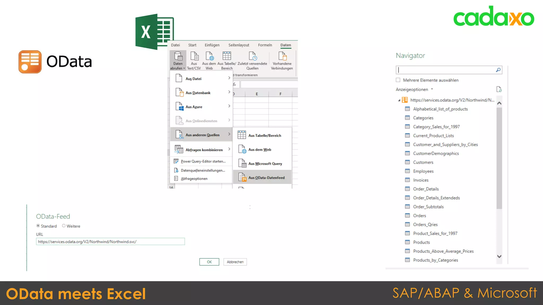Click the Navigator scrollbar up arrow
Screen dimensions: 543x305
coord(499,103)
